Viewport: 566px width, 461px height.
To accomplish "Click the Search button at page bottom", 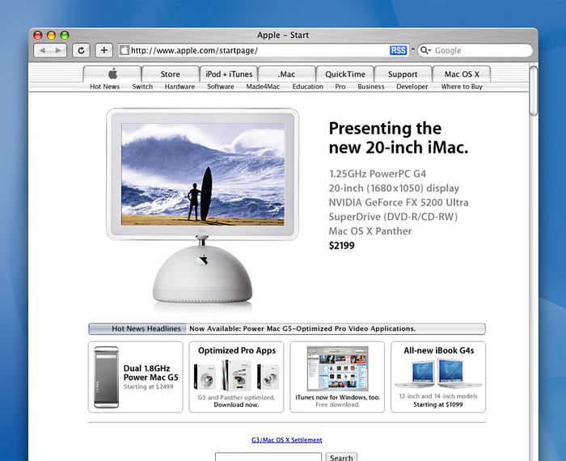I will tap(341, 457).
